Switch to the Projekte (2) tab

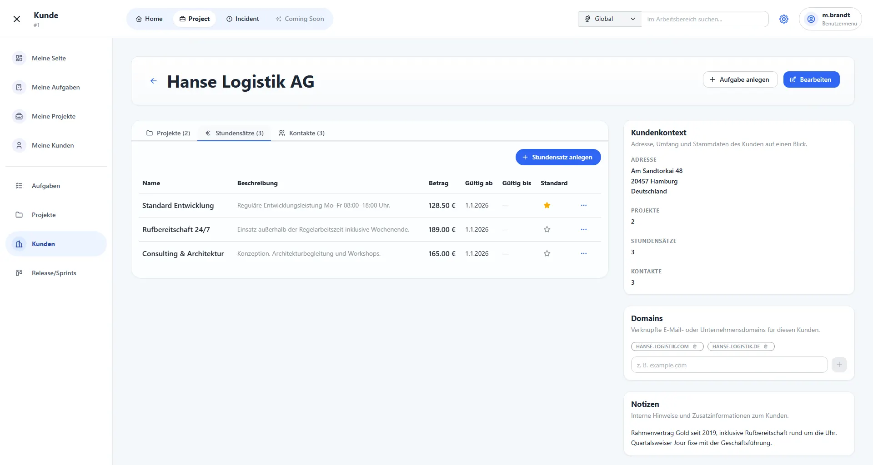tap(168, 133)
